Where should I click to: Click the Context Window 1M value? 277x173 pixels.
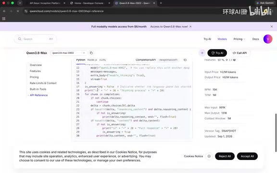pyautogui.click(x=229, y=118)
